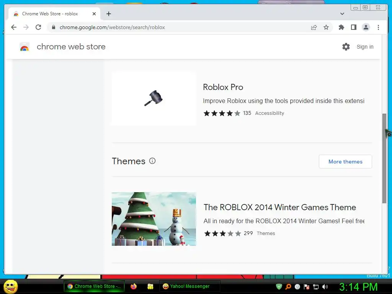Click the Winter Games theme description text
Image resolution: width=392 pixels, height=294 pixels.
pos(284,221)
